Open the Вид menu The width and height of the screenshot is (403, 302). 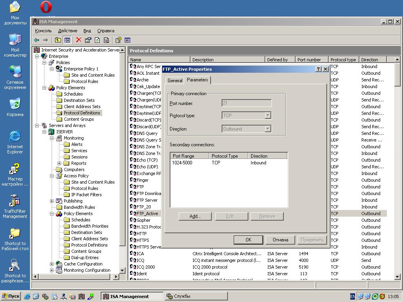tap(87, 31)
